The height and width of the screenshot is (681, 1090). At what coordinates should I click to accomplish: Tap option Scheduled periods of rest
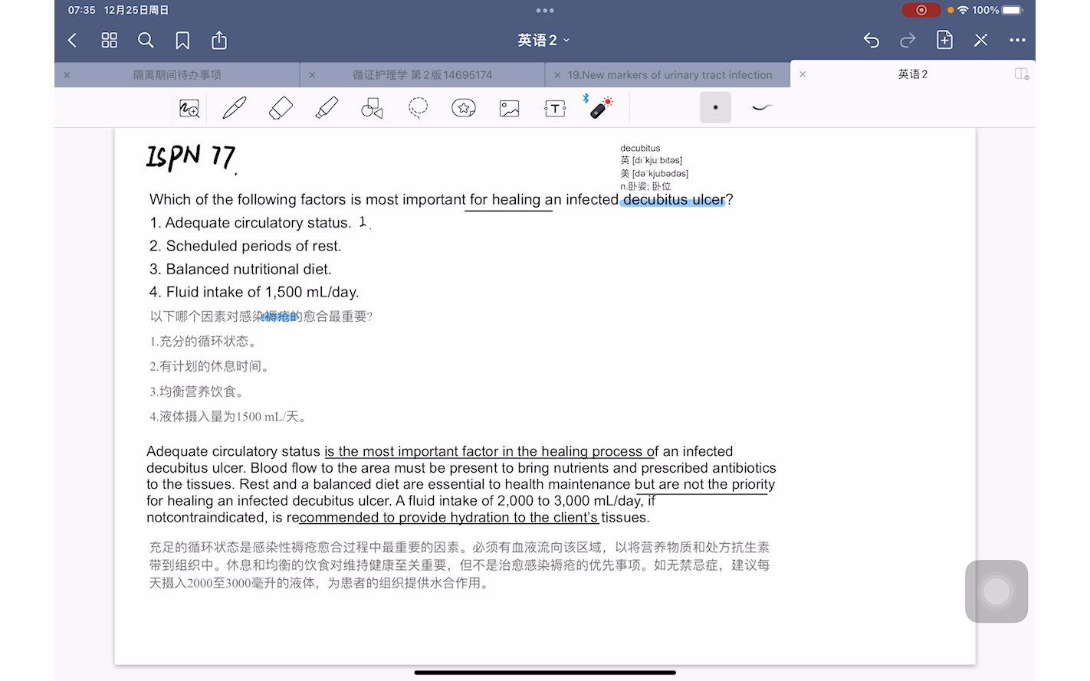coord(245,246)
